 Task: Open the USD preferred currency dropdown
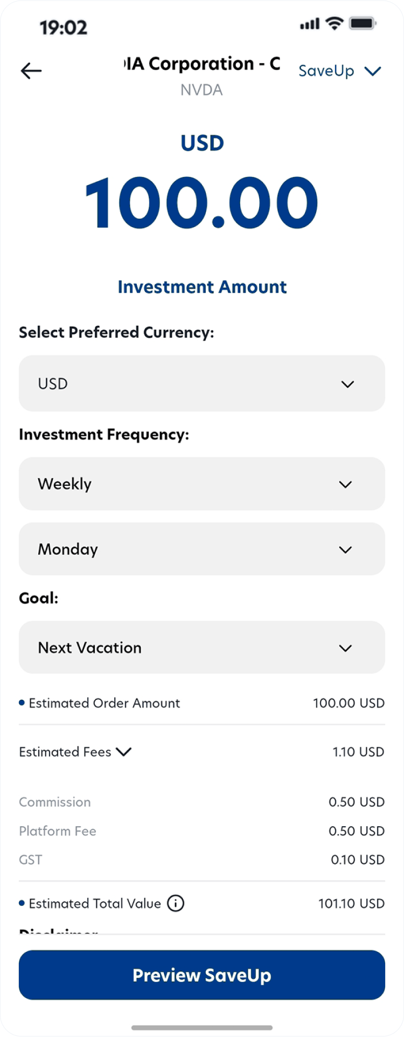(x=202, y=383)
